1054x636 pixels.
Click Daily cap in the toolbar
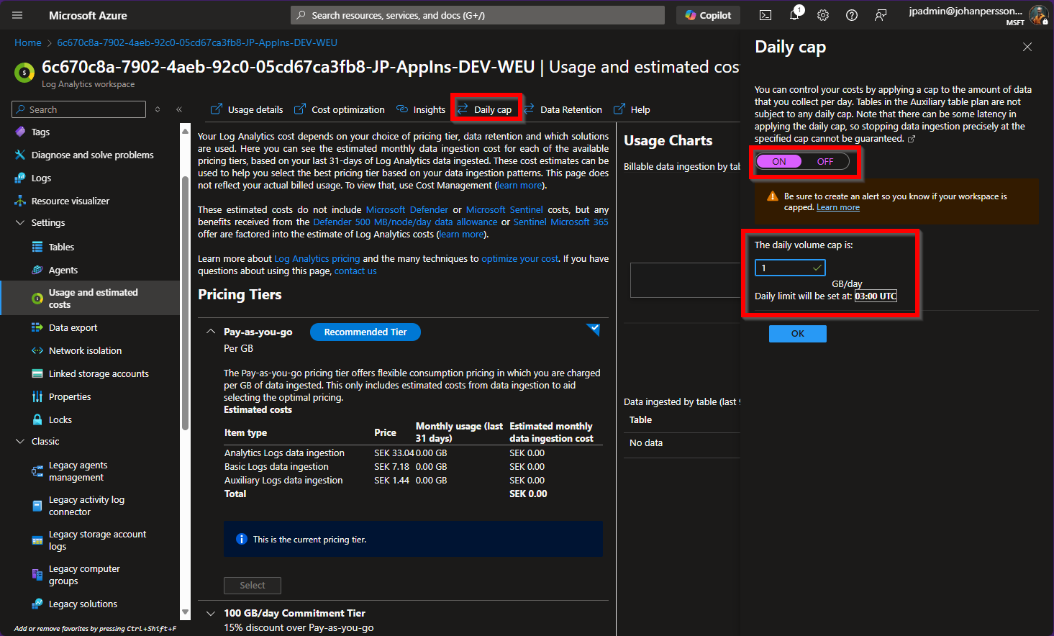coord(486,110)
